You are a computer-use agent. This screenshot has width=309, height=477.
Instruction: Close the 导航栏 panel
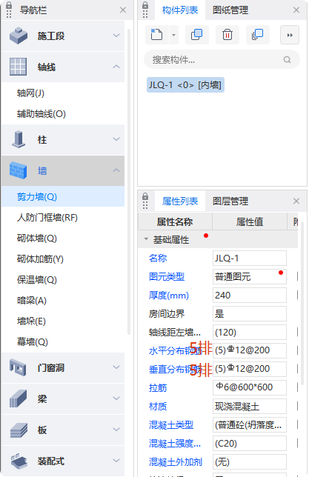click(x=123, y=10)
